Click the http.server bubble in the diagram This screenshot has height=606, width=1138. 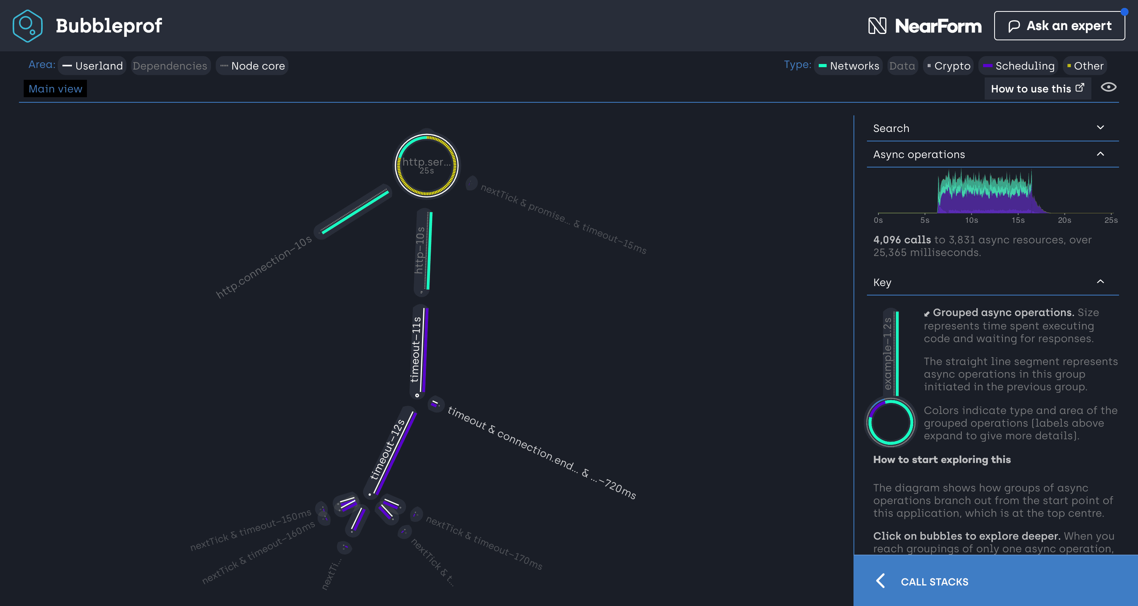(426, 166)
